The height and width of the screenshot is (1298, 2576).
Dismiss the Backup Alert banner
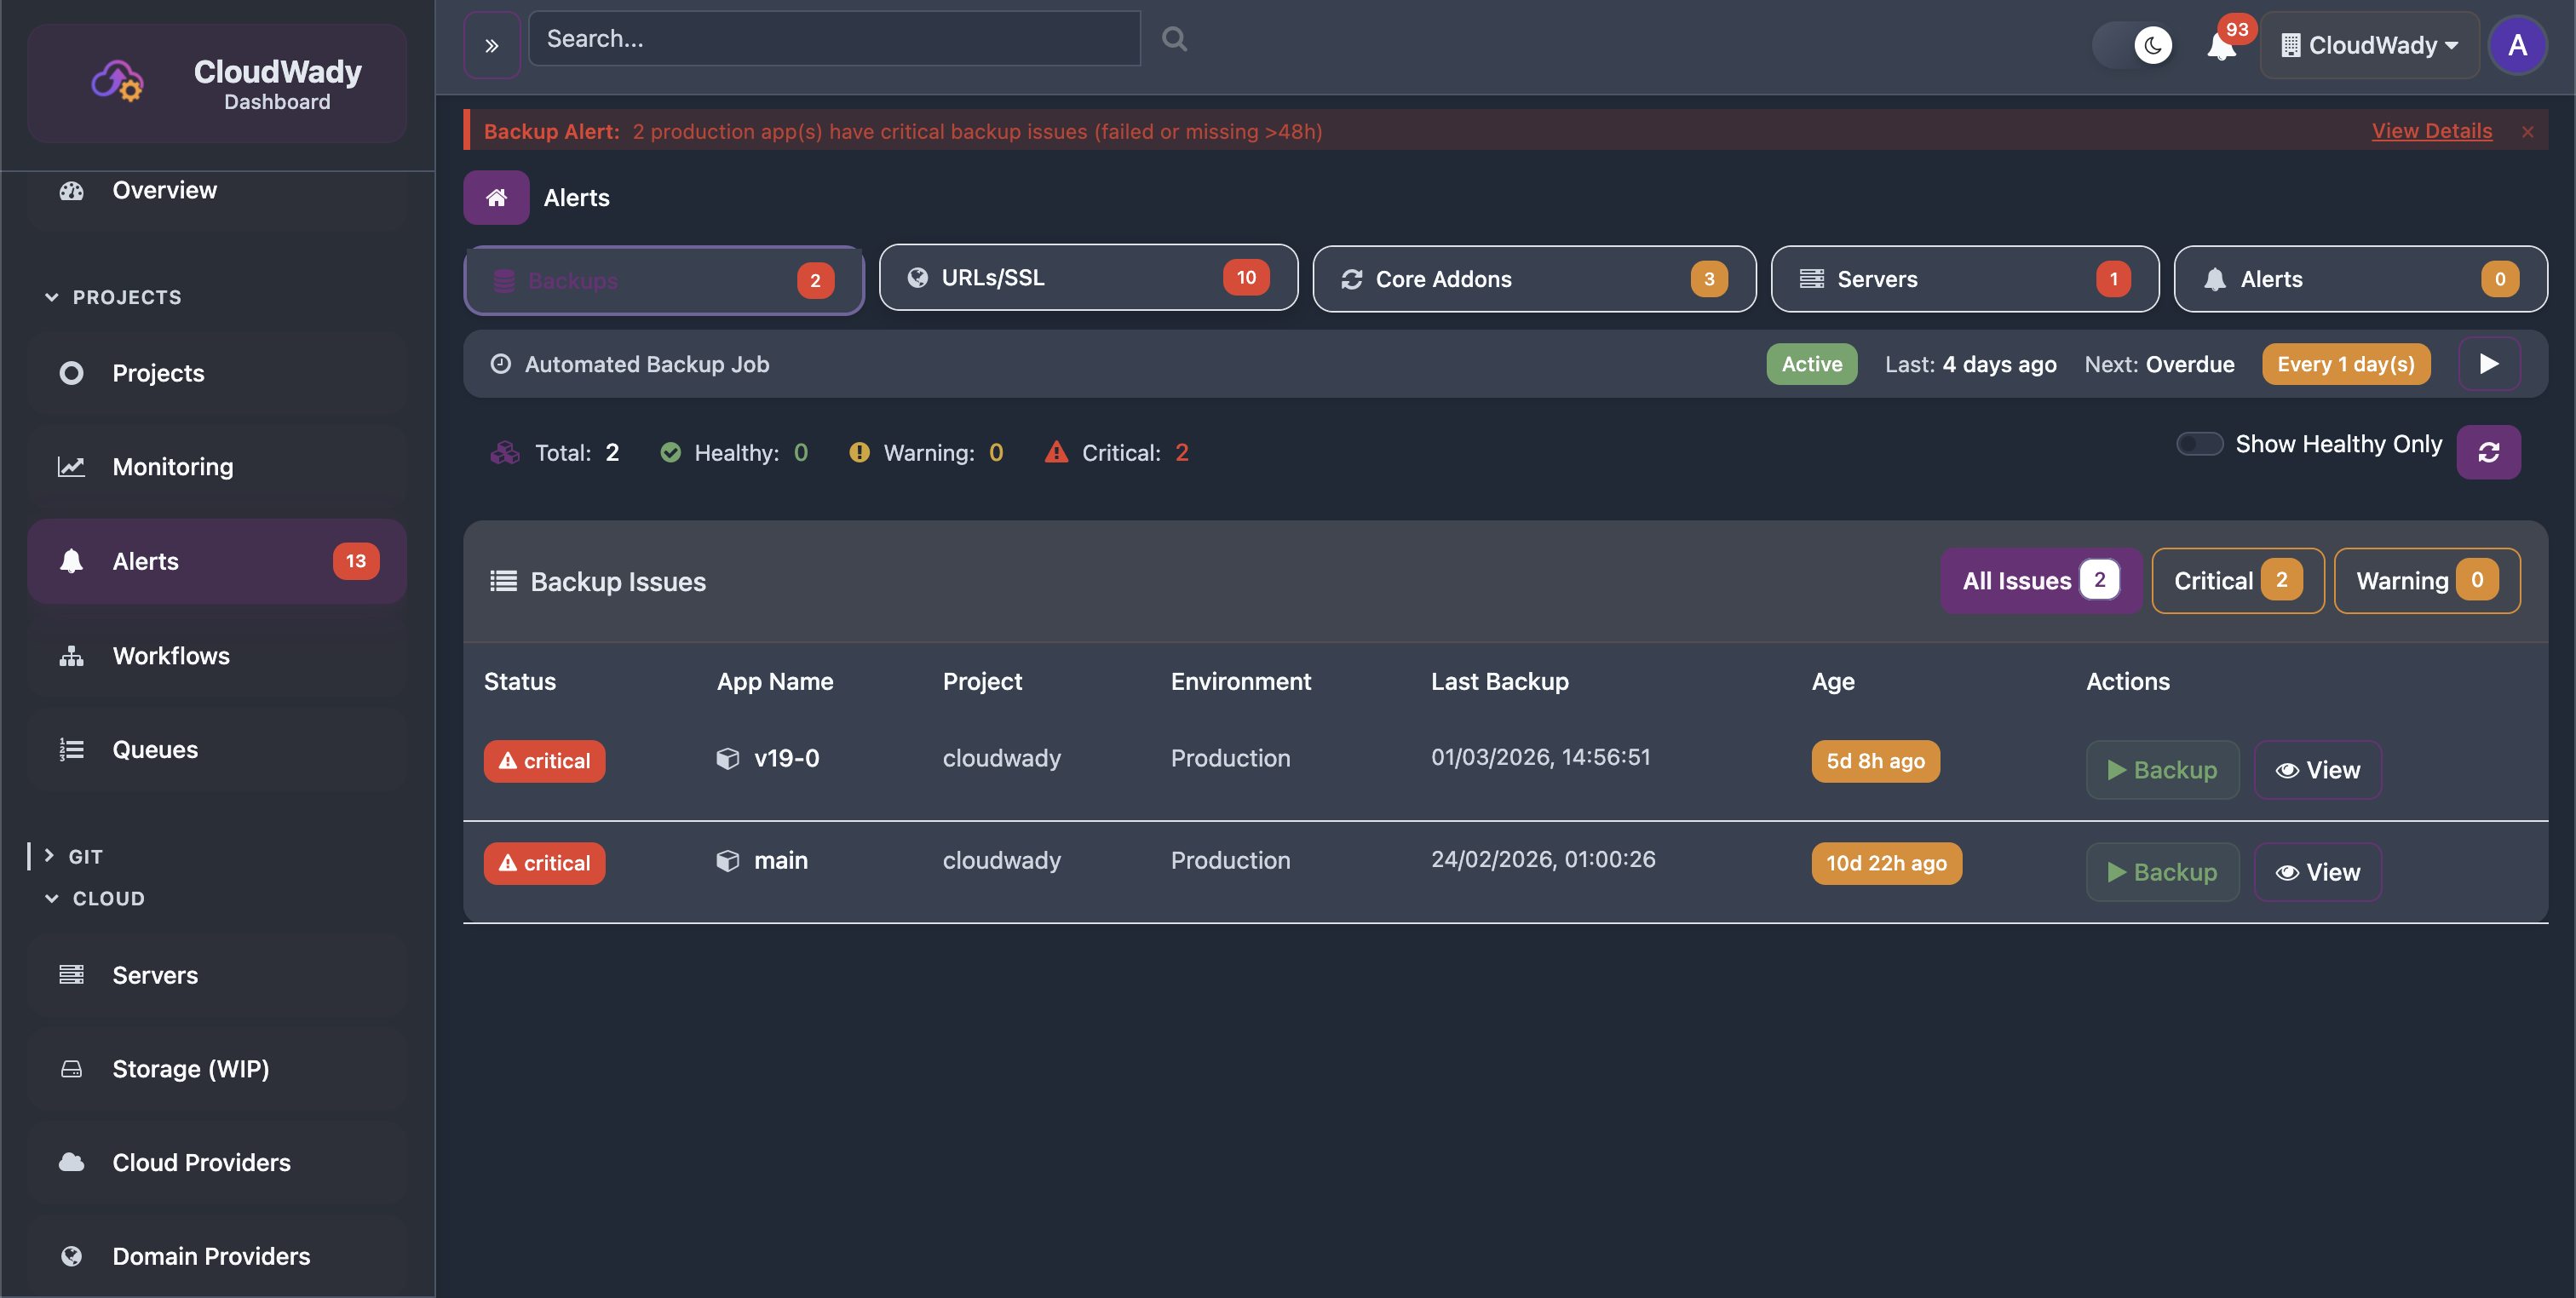click(x=2527, y=132)
